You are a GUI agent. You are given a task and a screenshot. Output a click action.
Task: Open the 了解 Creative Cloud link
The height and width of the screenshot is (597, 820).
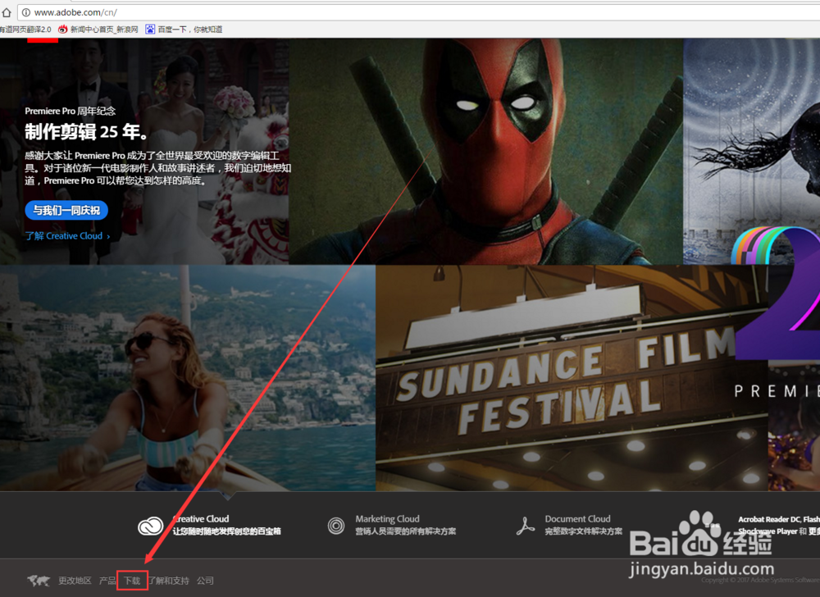tap(67, 236)
